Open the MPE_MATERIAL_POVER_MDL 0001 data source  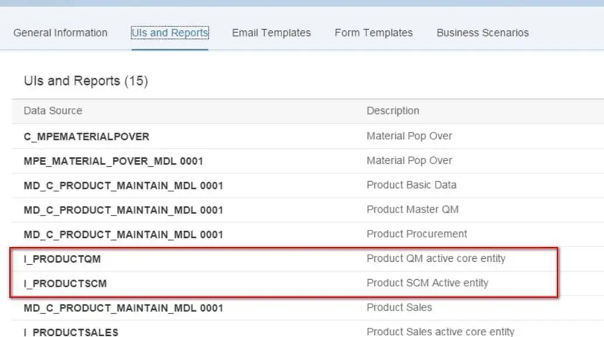[x=113, y=161]
